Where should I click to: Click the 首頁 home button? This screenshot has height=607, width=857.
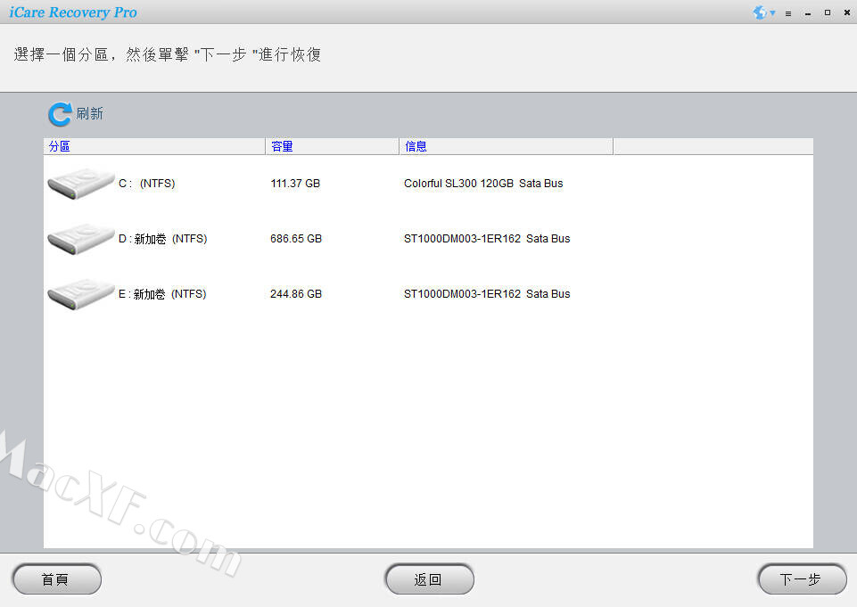[56, 579]
